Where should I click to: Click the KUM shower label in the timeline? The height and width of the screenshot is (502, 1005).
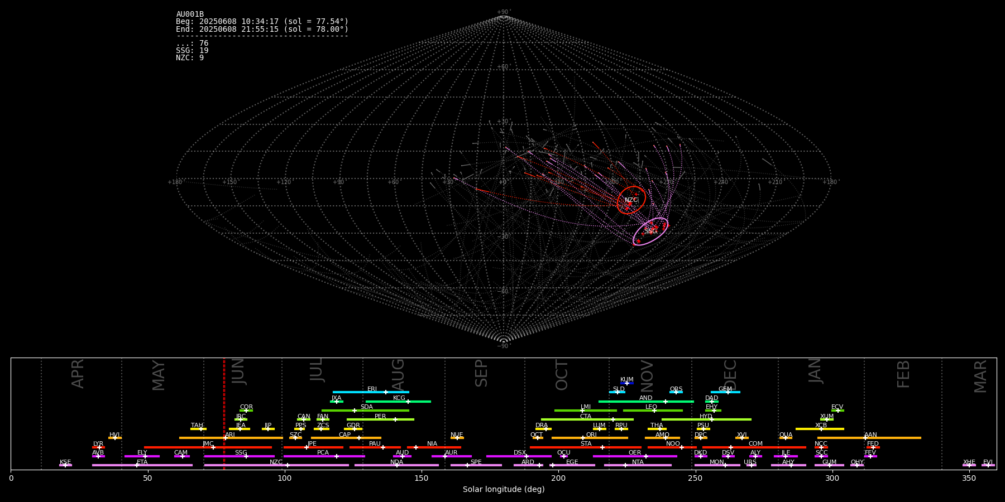[627, 380]
